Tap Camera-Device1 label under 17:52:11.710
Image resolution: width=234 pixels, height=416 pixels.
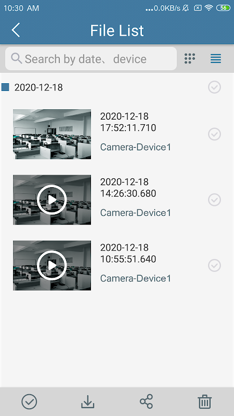point(135,147)
